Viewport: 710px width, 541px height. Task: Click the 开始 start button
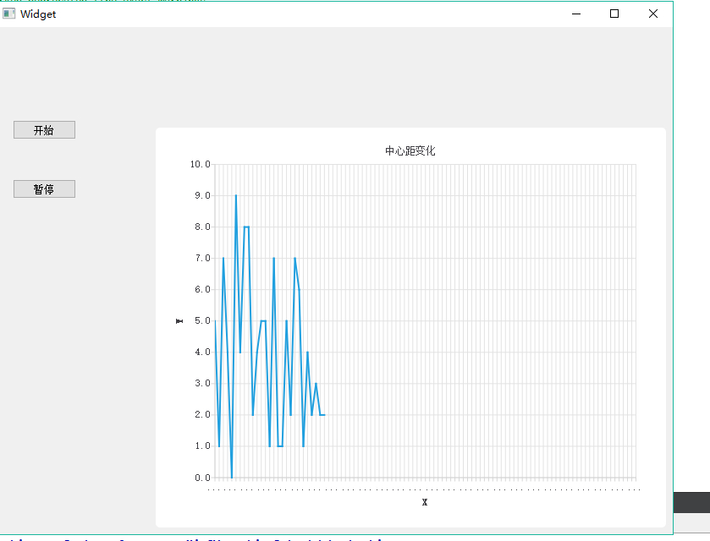tap(44, 130)
